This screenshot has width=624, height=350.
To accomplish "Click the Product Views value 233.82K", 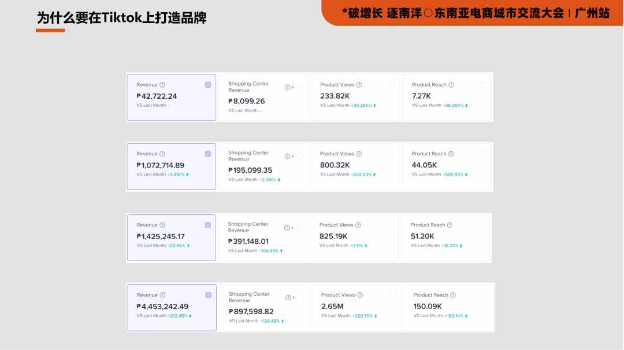I will (x=335, y=96).
